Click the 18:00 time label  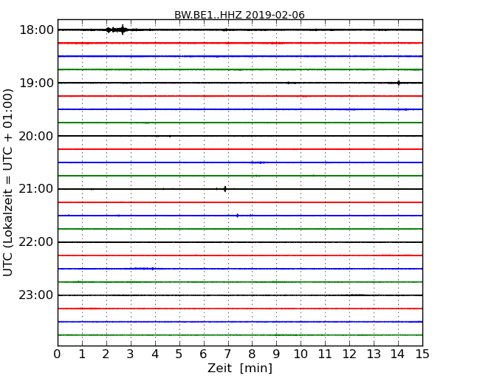click(x=36, y=30)
